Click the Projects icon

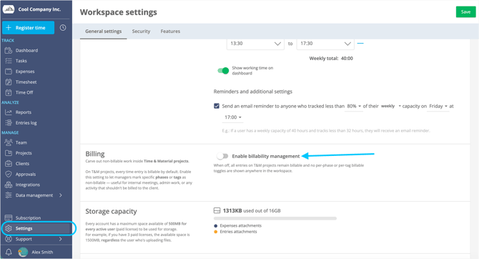[9, 153]
